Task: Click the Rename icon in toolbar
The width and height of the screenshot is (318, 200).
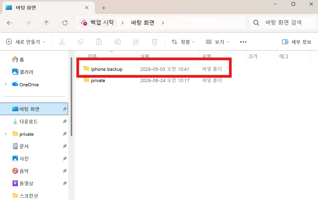Action: 117,42
